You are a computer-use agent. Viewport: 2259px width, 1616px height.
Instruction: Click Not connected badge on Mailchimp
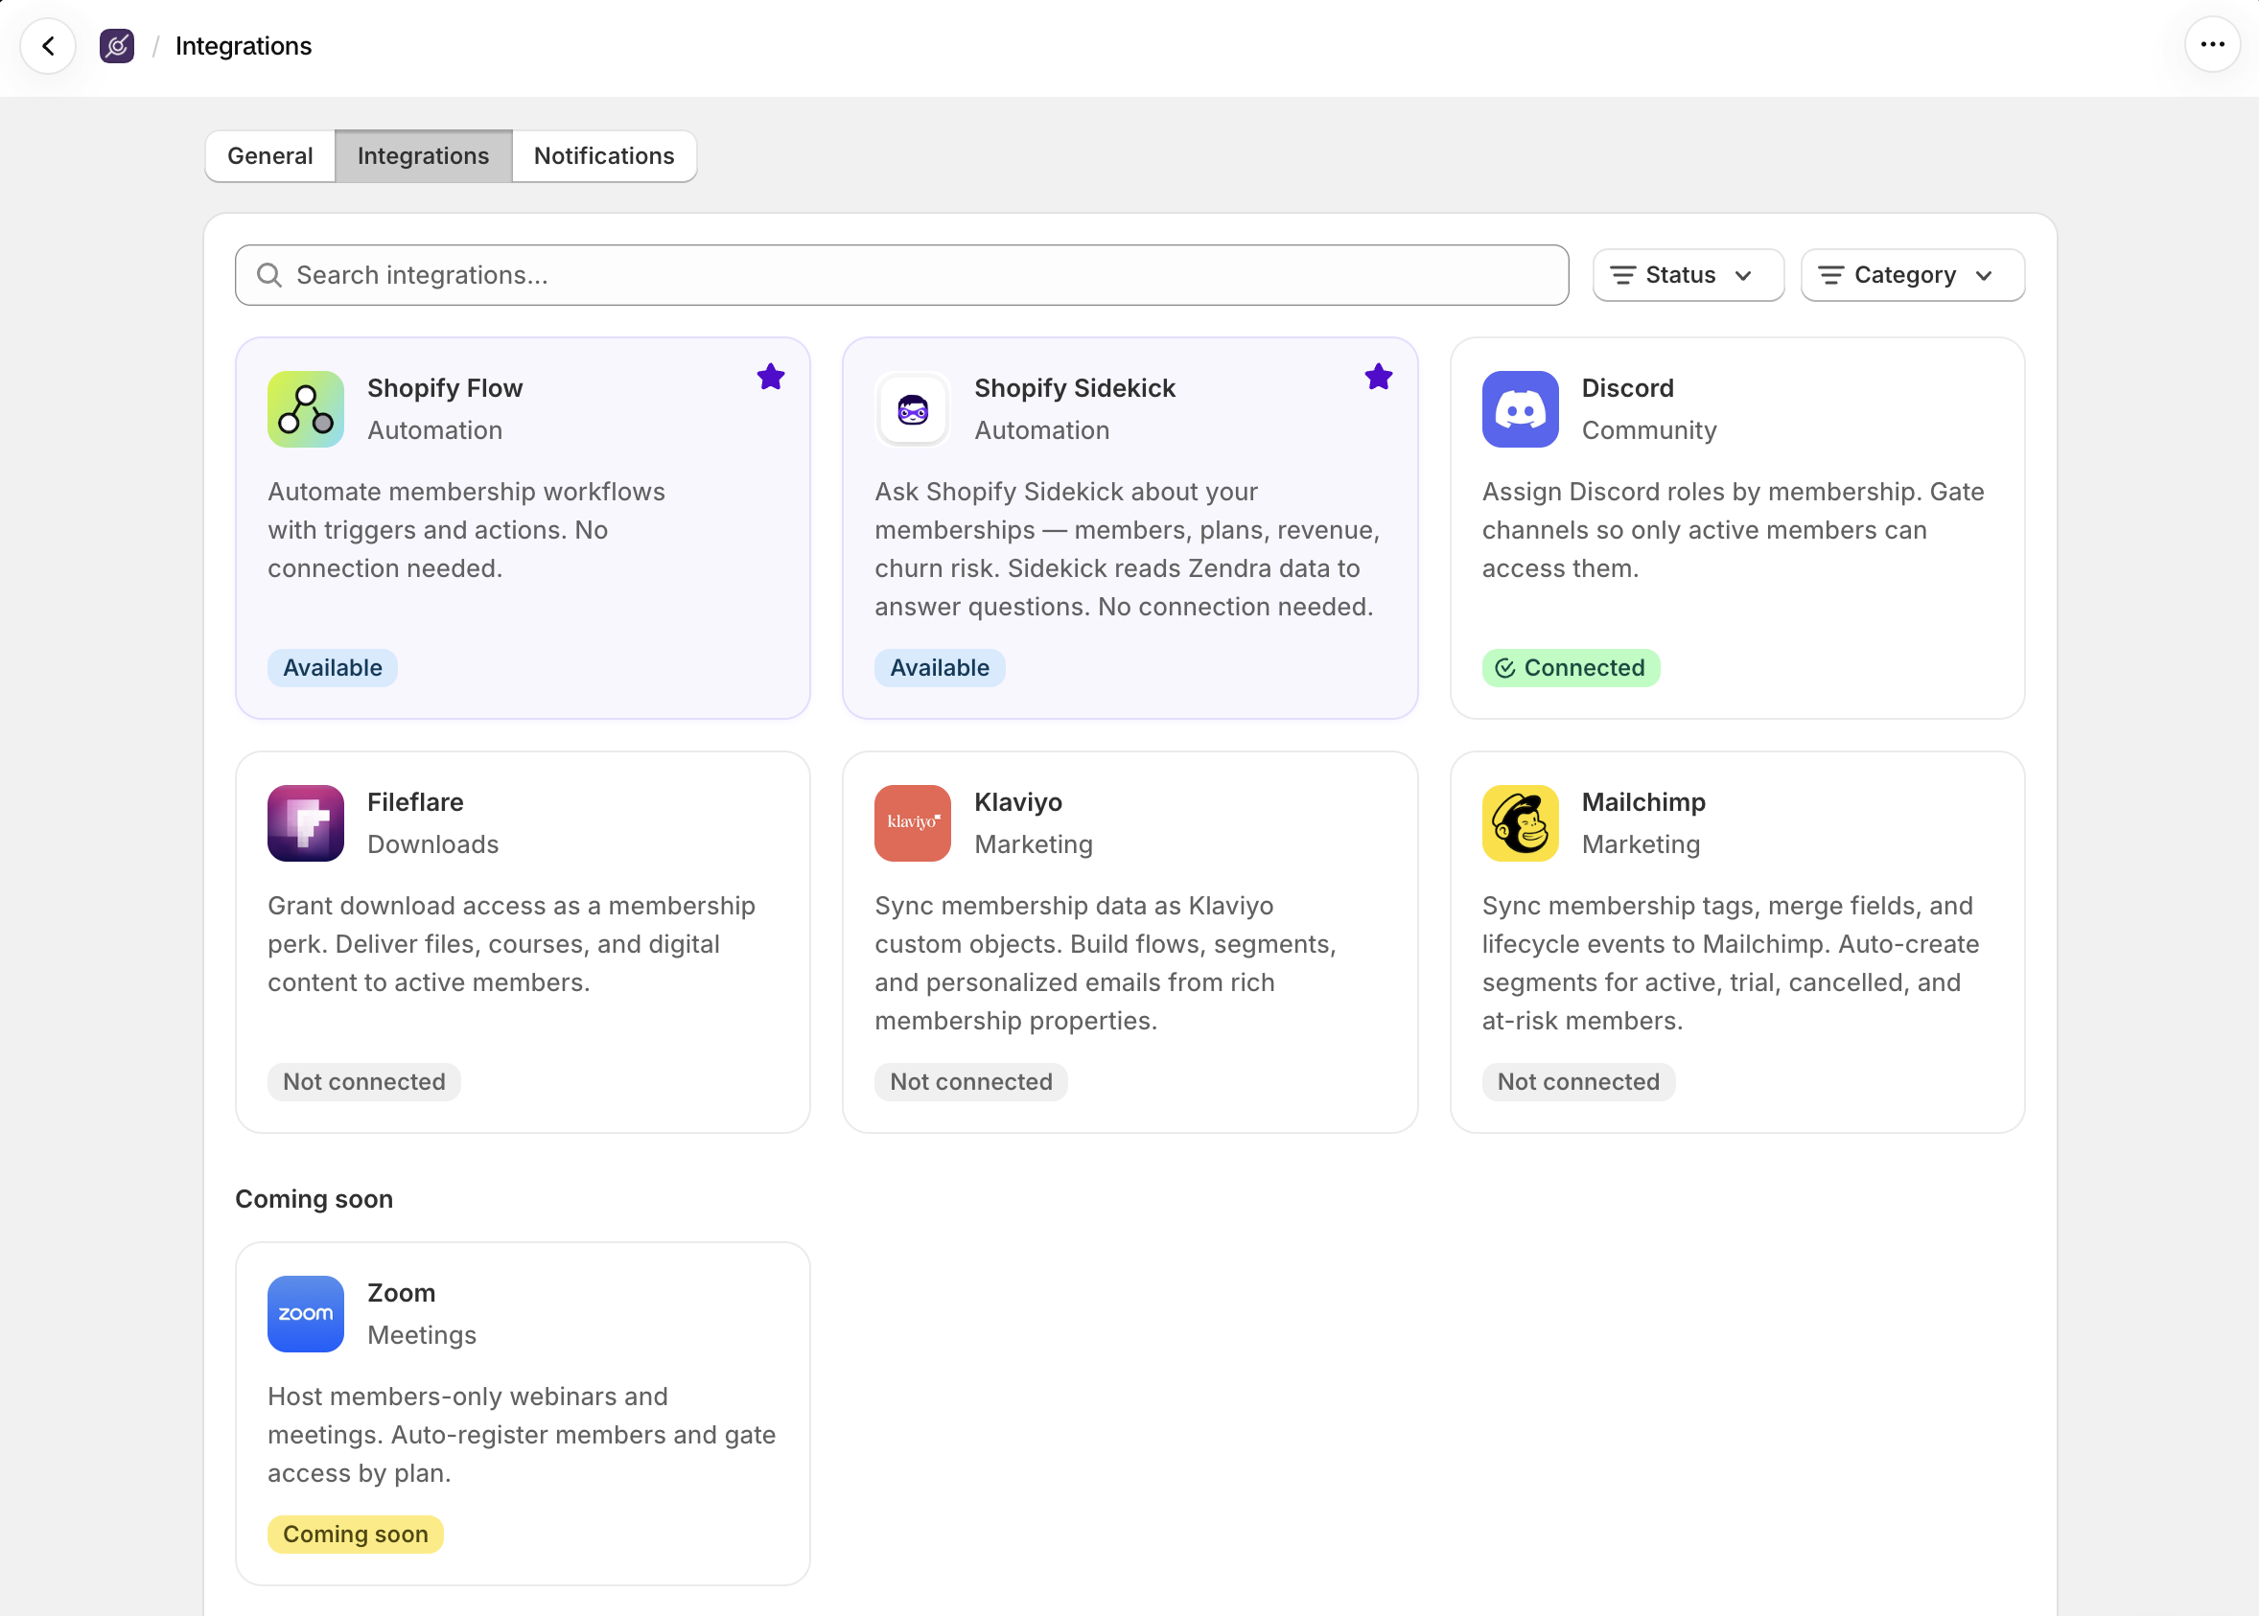[x=1578, y=1081]
